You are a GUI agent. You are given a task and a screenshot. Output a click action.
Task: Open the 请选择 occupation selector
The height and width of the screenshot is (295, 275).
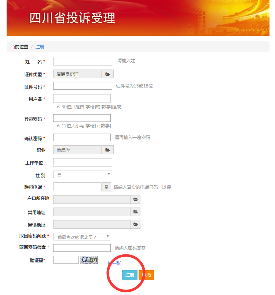(x=77, y=150)
